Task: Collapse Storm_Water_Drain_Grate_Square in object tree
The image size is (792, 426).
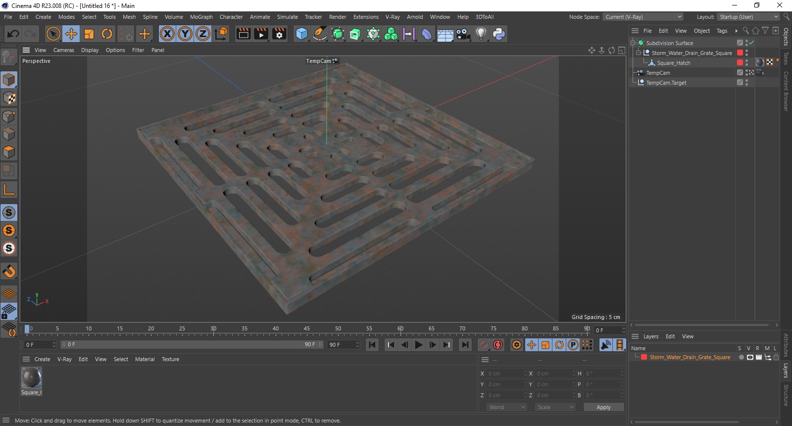Action: tap(639, 53)
